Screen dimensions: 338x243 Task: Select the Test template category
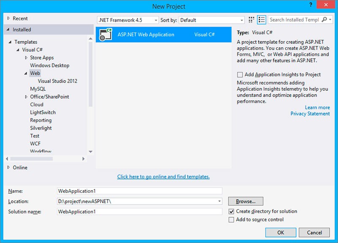[35, 136]
